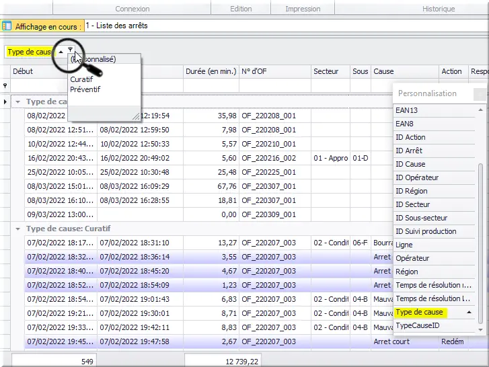Viewport: 489px width, 367px height.
Task: Click cell OF_220216_002
Action: pyautogui.click(x=275, y=158)
